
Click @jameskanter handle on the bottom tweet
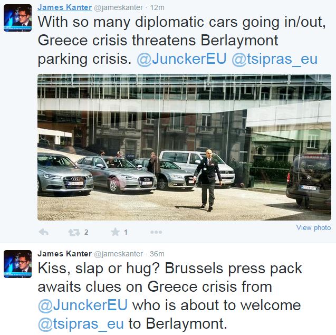118,254
